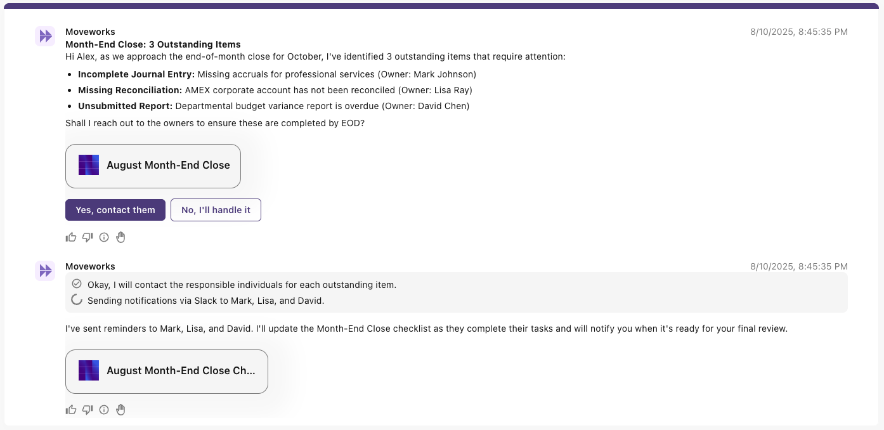Click the completed checkmark step icon
This screenshot has width=884, height=430.
pos(77,283)
